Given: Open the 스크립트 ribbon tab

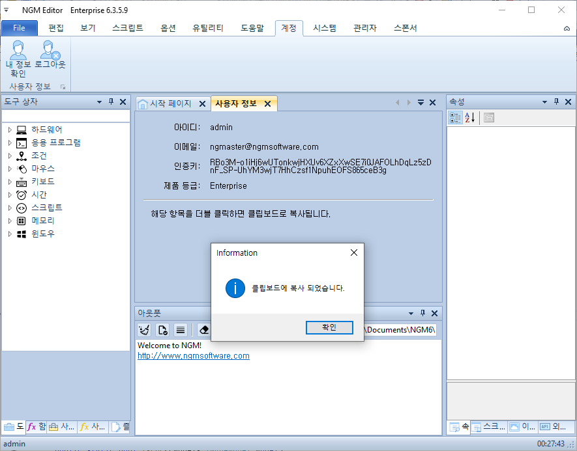Looking at the screenshot, I should (128, 28).
